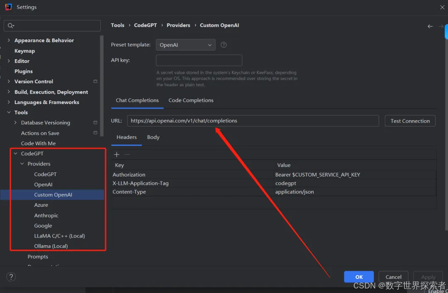Click the settings tree scrollbar
The image size is (448, 293).
click(x=102, y=86)
